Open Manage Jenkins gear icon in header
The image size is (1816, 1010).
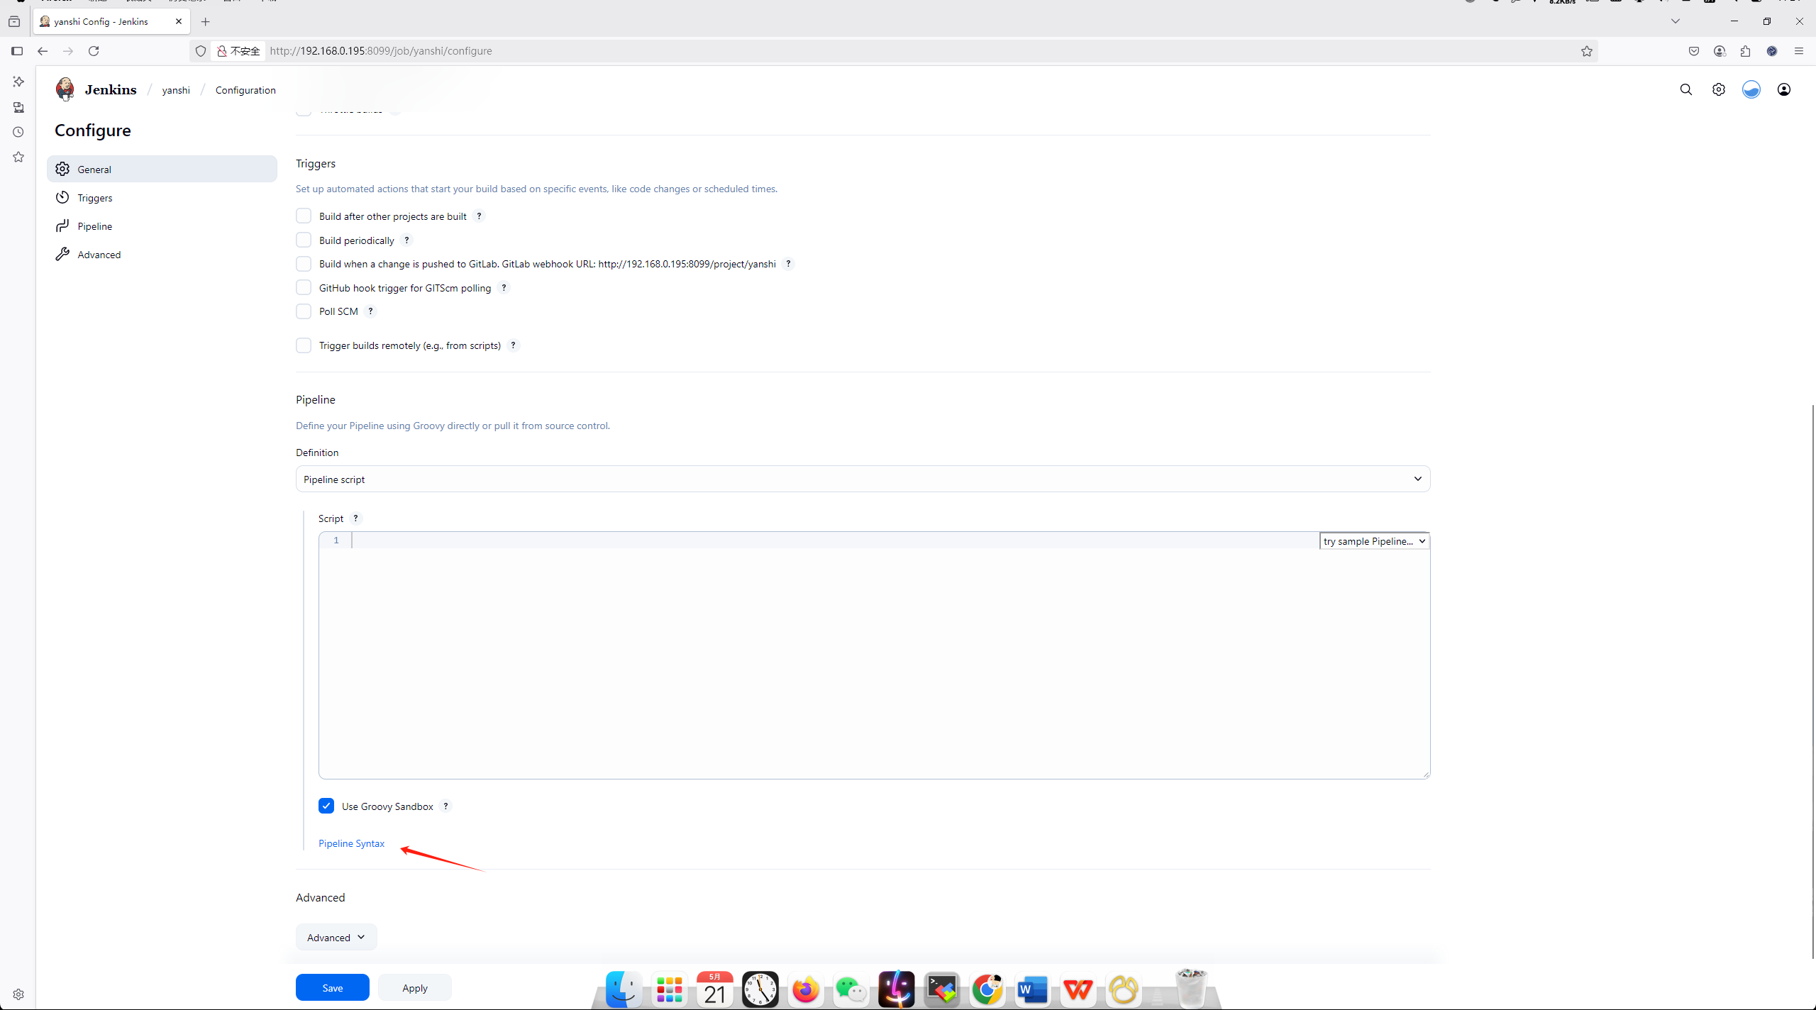pyautogui.click(x=1718, y=89)
